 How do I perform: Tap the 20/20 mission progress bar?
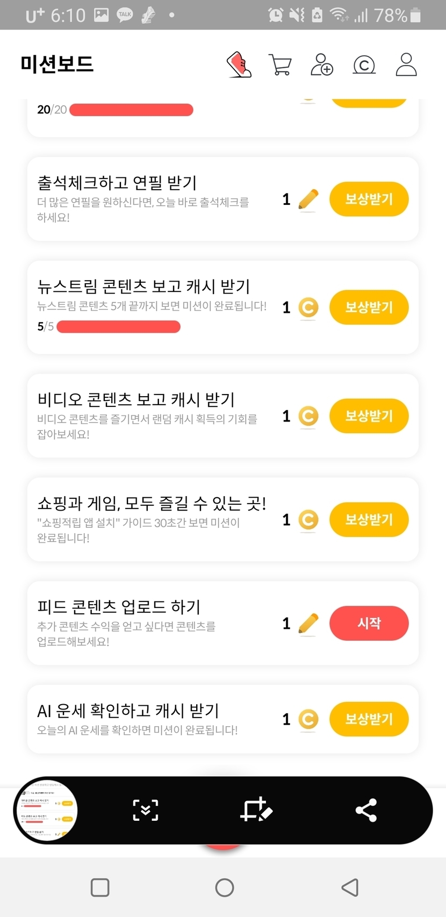pos(131,110)
